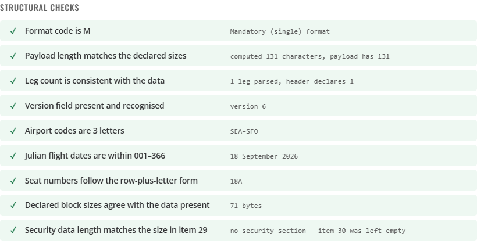Select the Structural Checks heading
The image size is (477, 241).
(40, 8)
